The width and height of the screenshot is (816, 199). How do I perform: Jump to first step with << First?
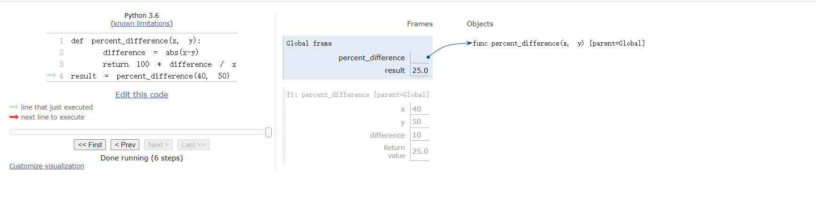pos(90,145)
